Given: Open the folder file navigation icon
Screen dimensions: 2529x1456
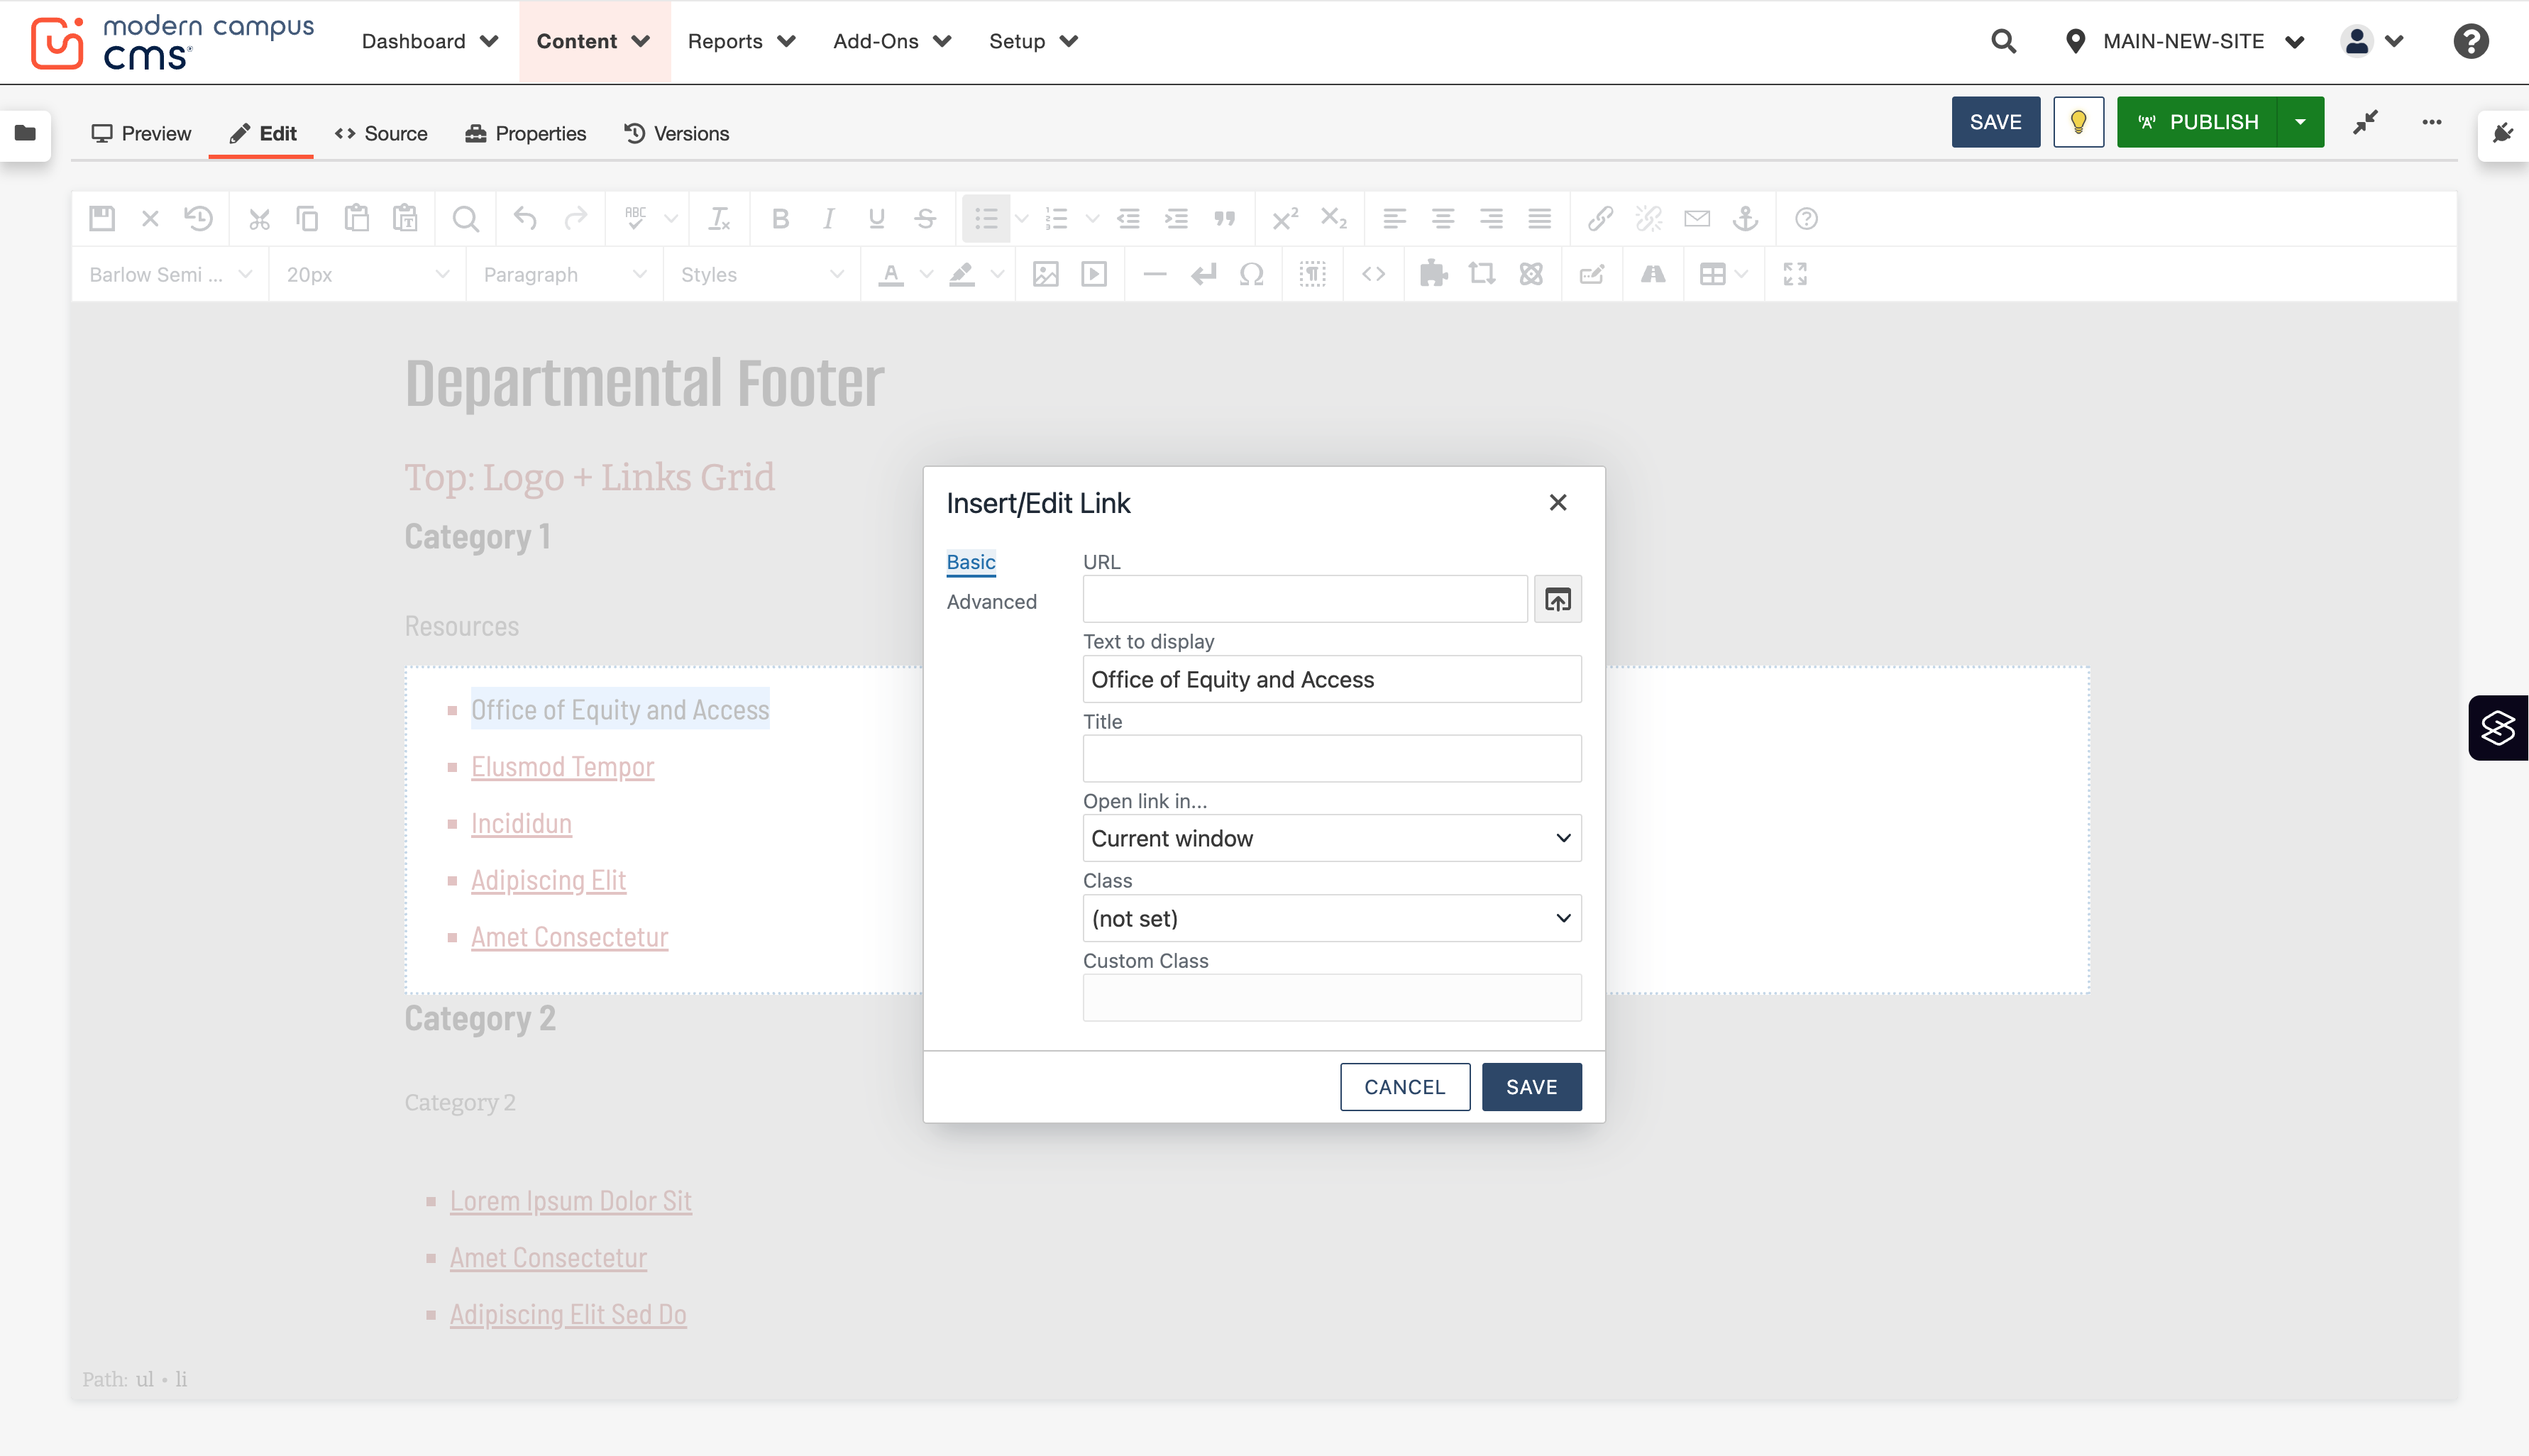Looking at the screenshot, I should tap(25, 133).
